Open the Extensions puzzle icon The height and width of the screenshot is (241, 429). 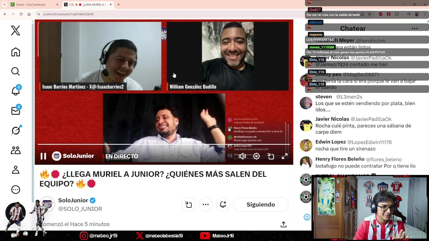397,14
